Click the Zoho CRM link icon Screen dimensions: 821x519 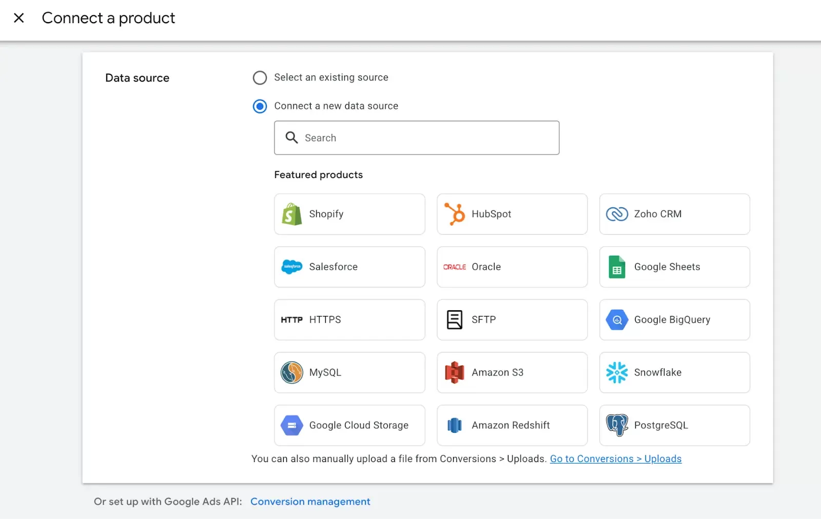[617, 214]
